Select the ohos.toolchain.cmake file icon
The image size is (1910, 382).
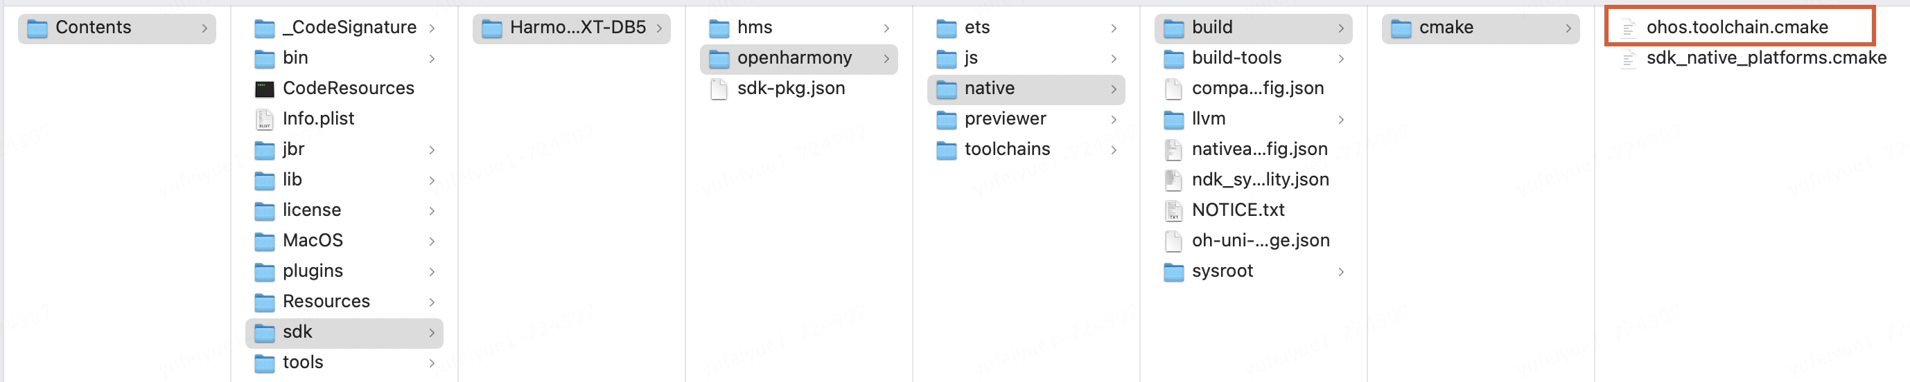(1628, 28)
